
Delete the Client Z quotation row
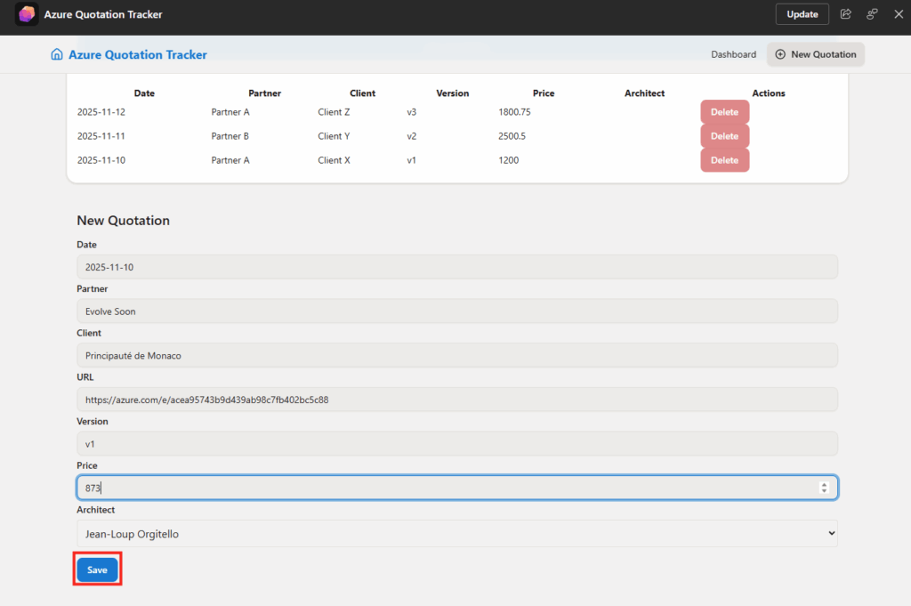(724, 112)
